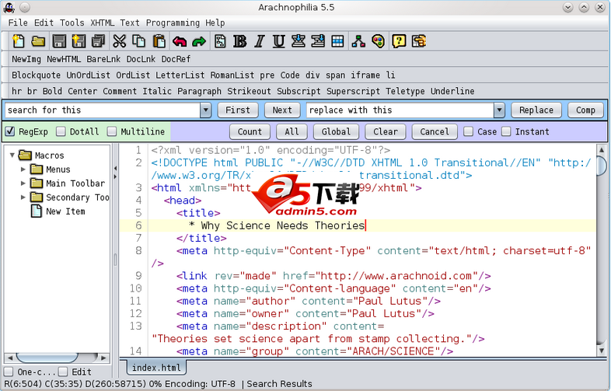Open the File menu
The height and width of the screenshot is (391, 611).
click(x=18, y=23)
